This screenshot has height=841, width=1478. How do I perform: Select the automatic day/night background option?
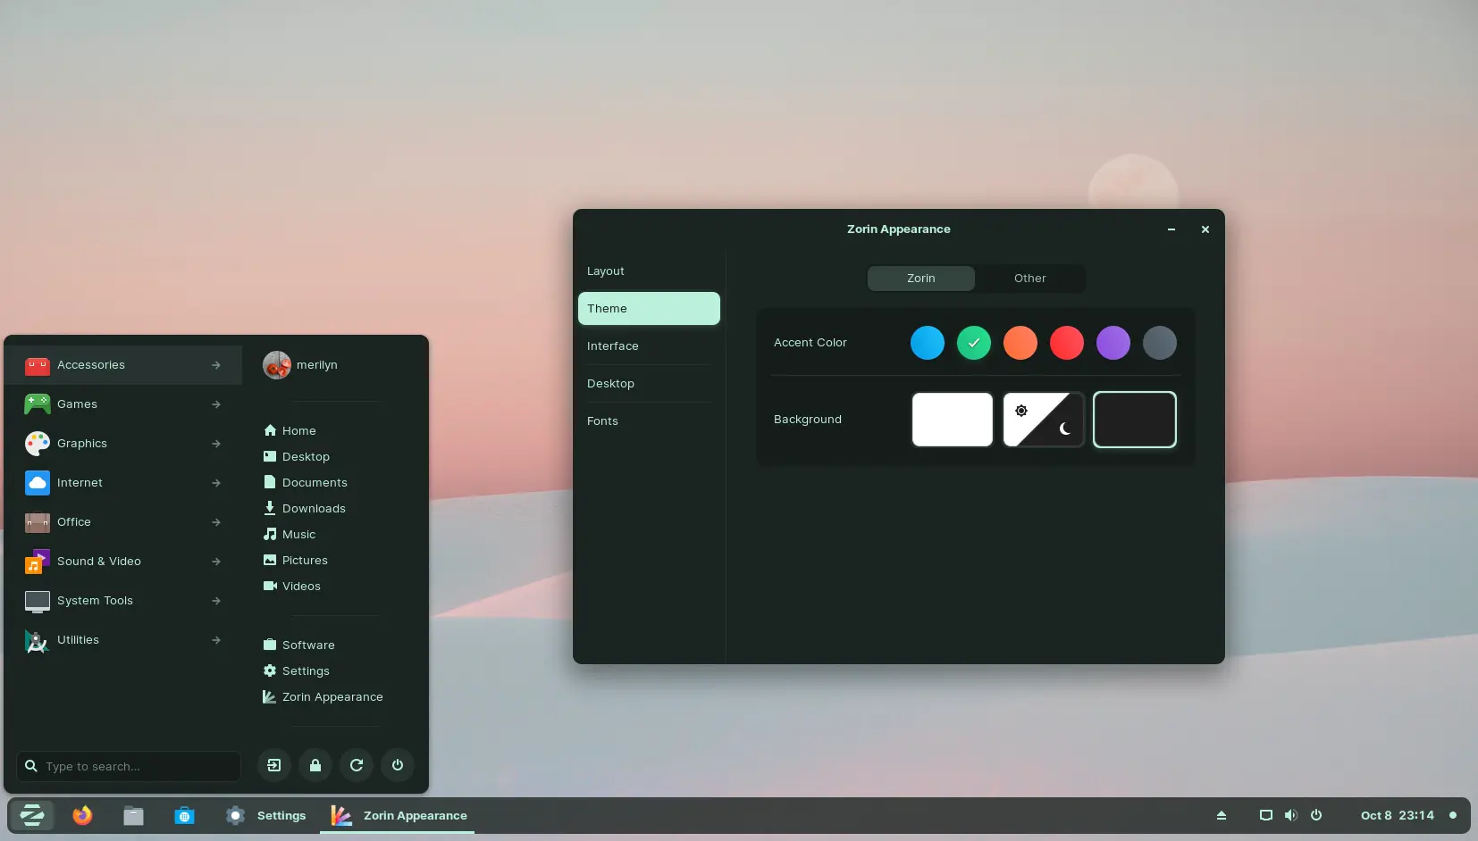1043,420
